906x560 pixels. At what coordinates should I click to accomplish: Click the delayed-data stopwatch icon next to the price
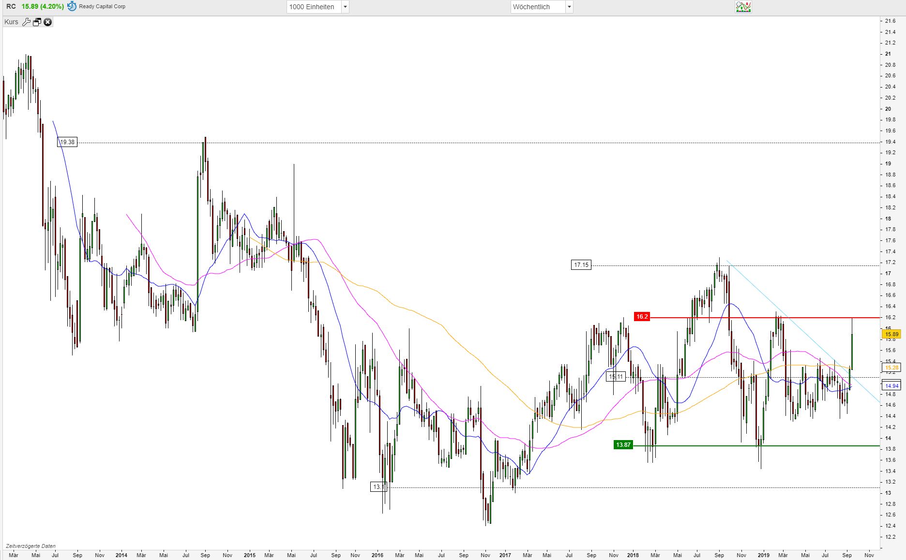click(71, 6)
